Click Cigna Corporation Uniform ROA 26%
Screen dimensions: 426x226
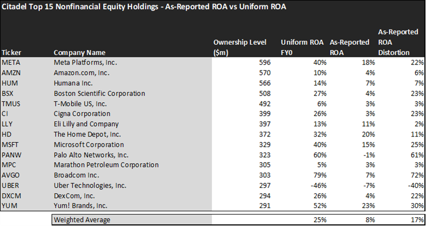[x=319, y=114]
